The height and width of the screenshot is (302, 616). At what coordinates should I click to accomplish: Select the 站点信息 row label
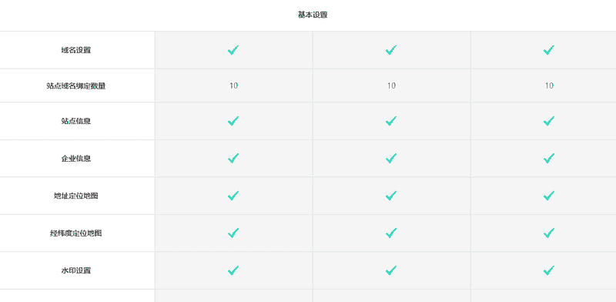(x=76, y=121)
